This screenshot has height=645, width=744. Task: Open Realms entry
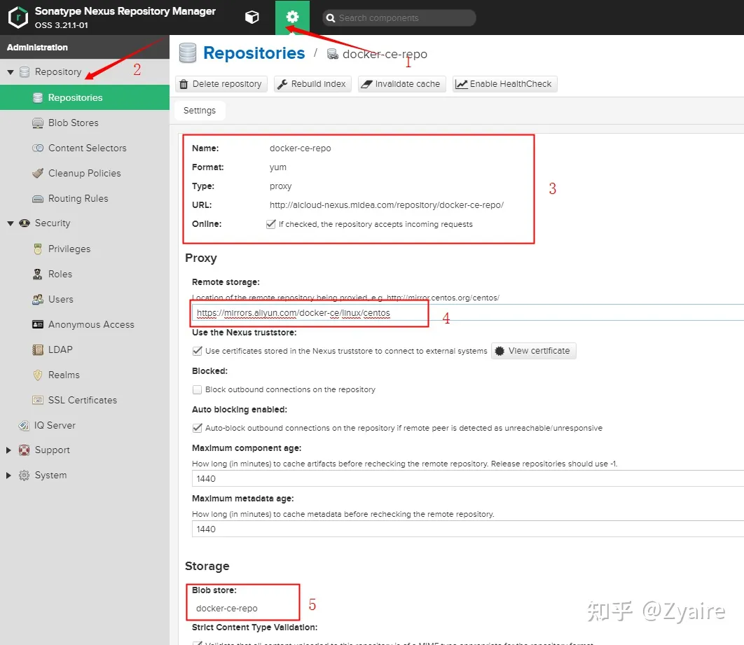[64, 375]
